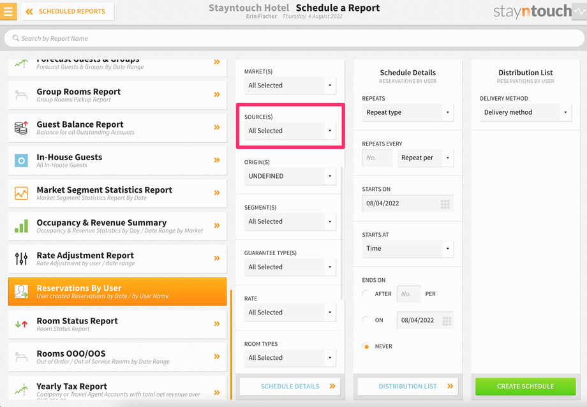Click chevron on Rooms OOO/OOS report

[x=217, y=357]
